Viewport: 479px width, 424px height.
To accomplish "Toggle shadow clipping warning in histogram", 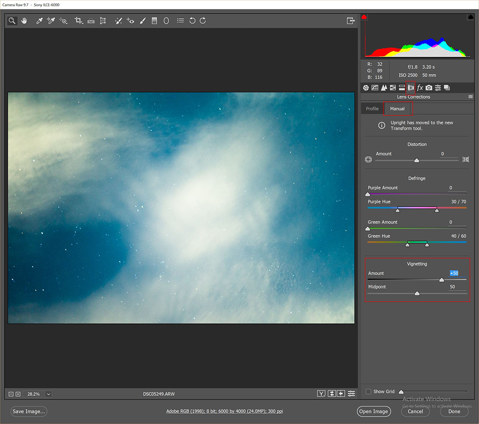I will pyautogui.click(x=364, y=17).
